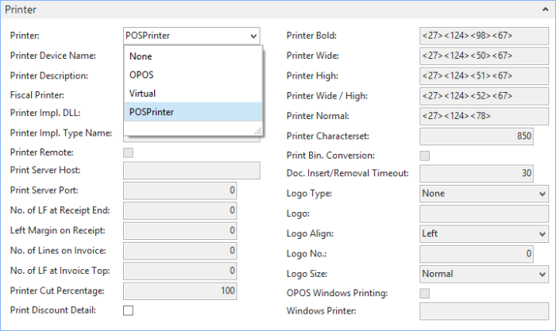This screenshot has height=331, width=556.
Task: Toggle Print Bin. Conversion checkbox
Action: 425,155
